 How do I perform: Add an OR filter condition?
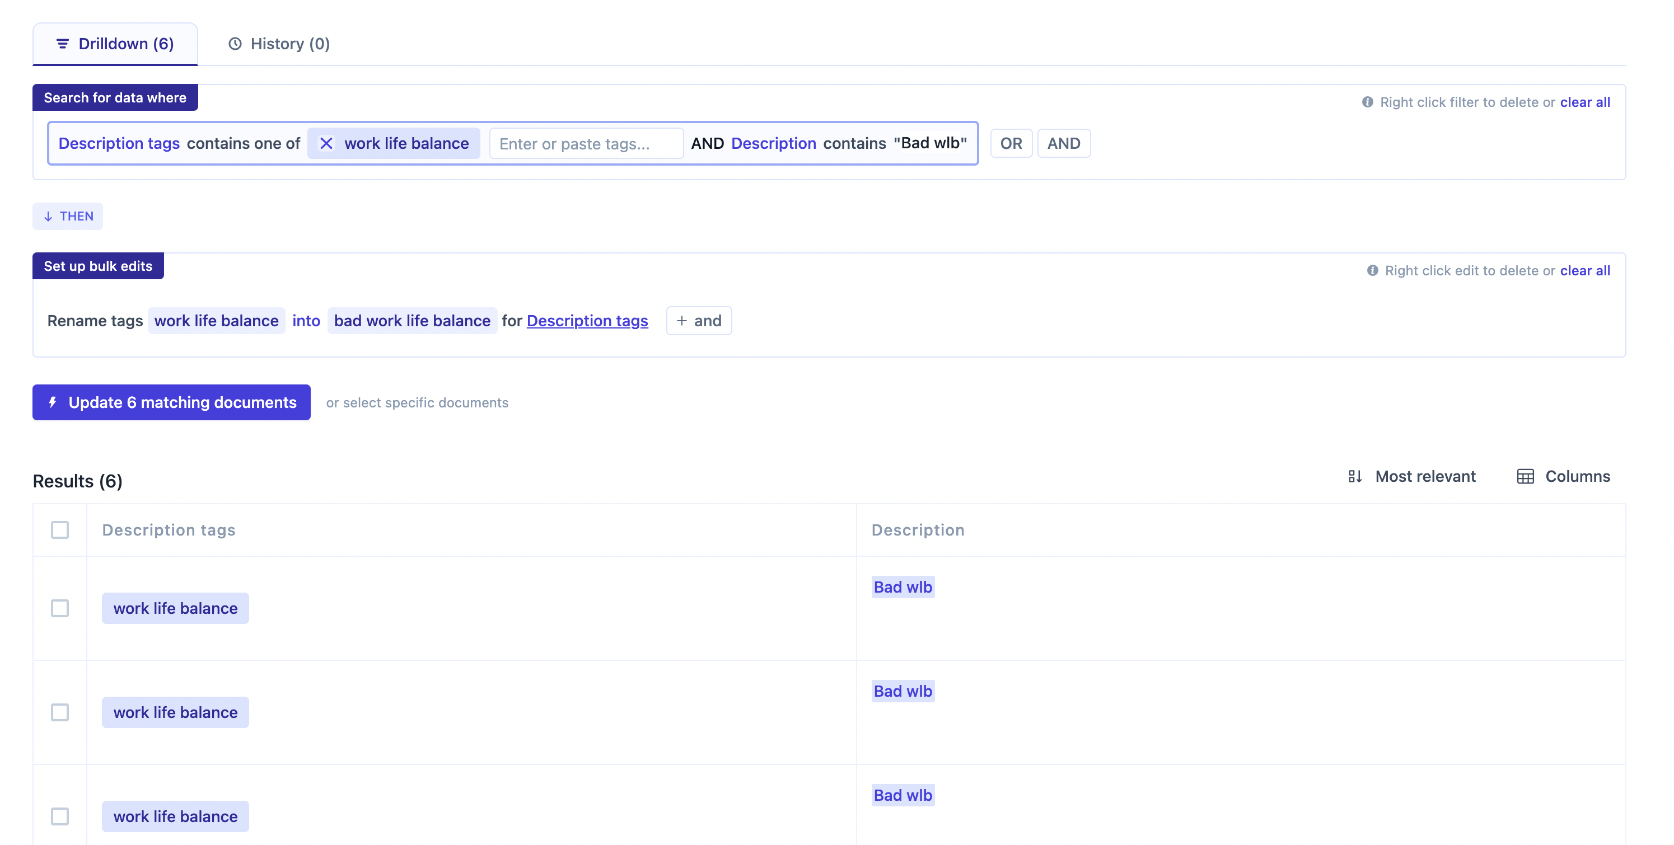tap(1011, 144)
